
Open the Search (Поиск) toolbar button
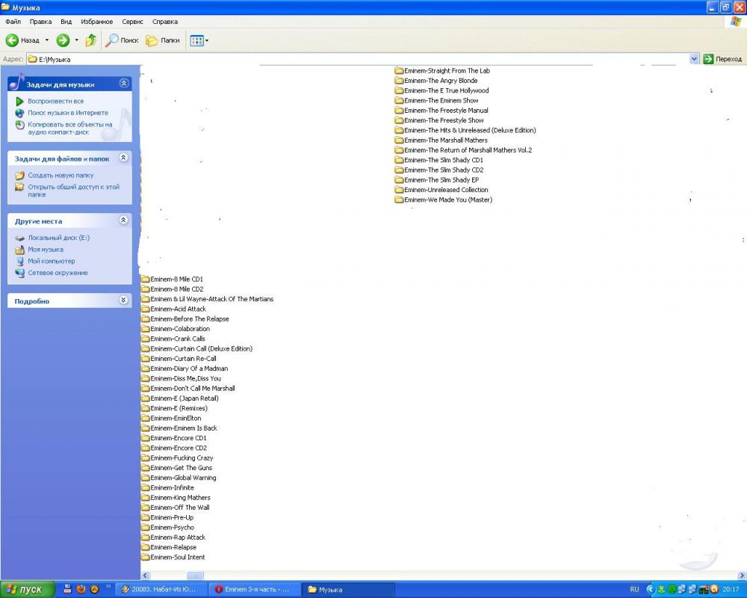tap(122, 40)
